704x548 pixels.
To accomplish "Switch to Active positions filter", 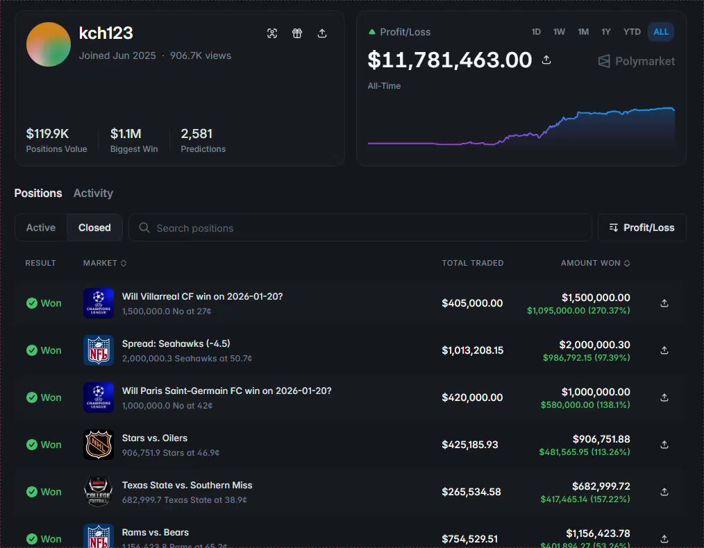I will (41, 228).
